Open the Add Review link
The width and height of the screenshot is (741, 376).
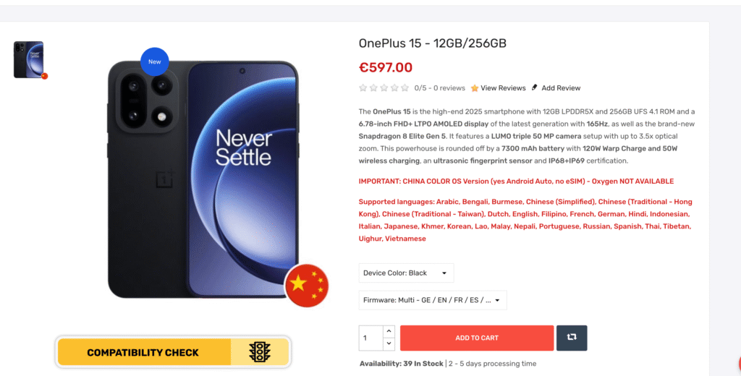561,88
